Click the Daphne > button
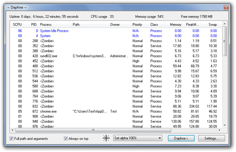 181,138
